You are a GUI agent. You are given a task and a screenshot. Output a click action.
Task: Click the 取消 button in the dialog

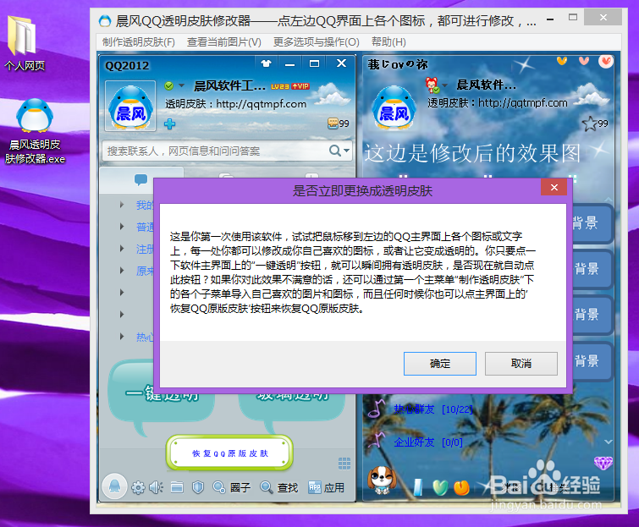point(521,363)
